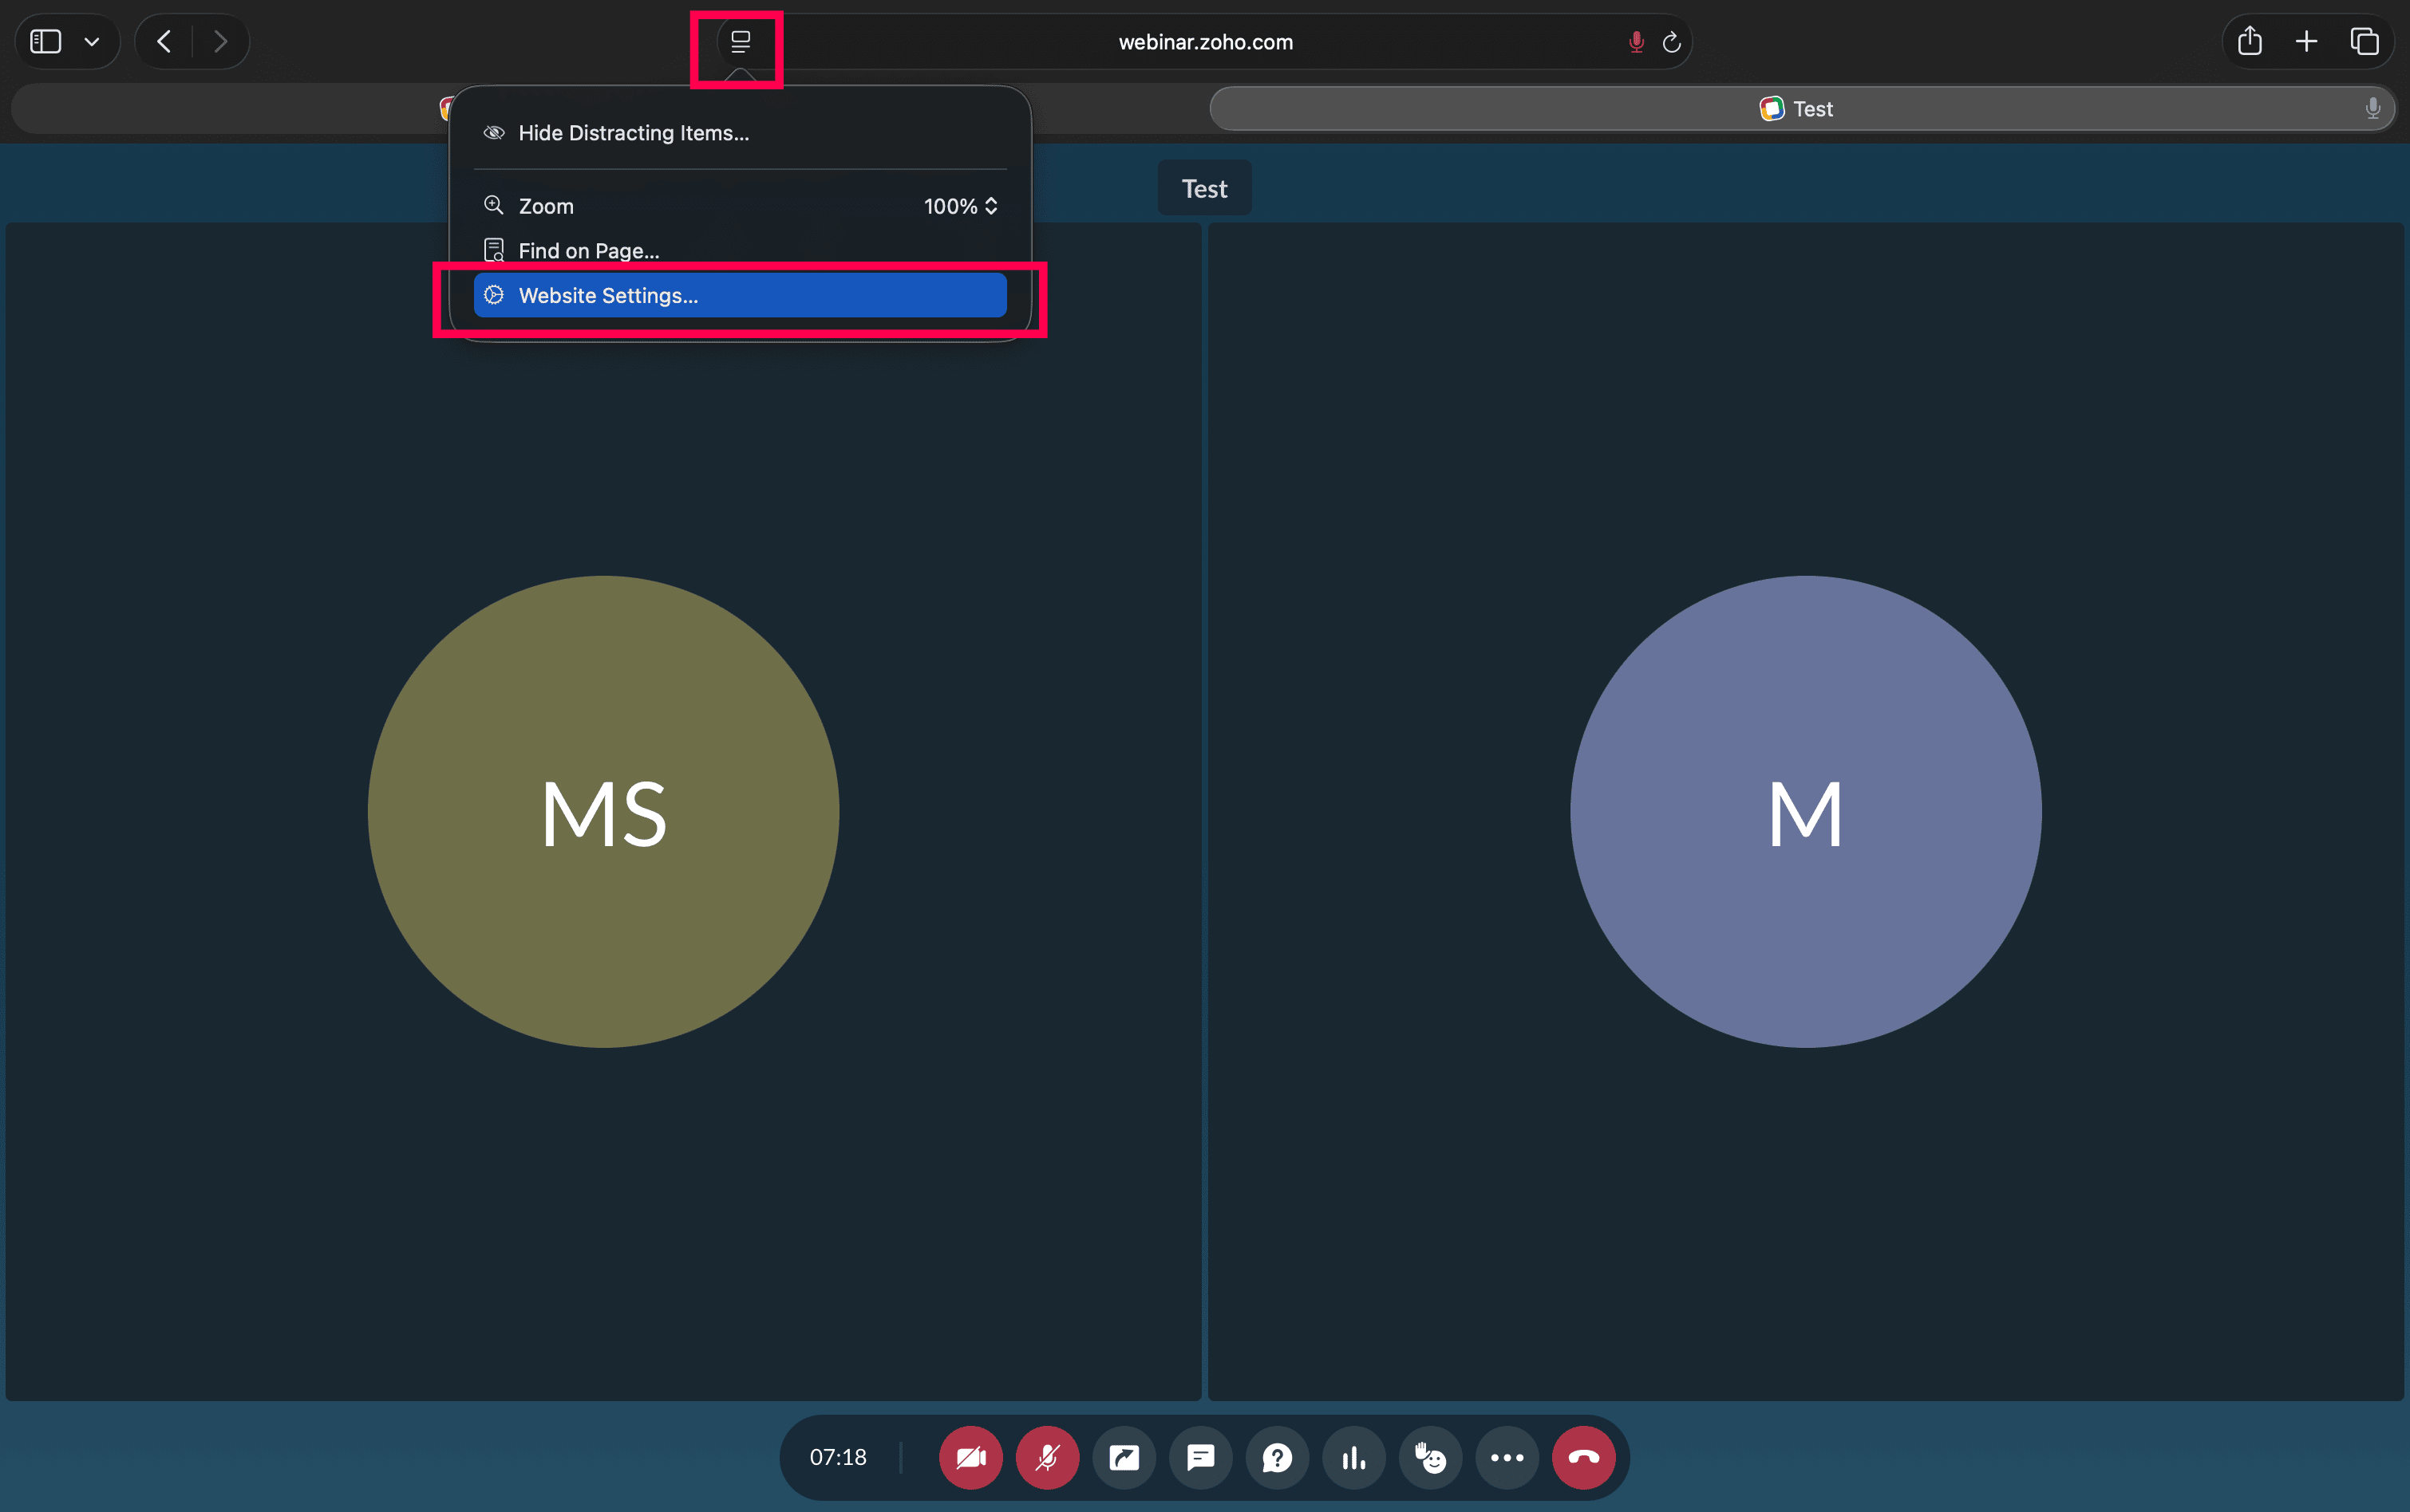Toggle the Safari sidebar button
The width and height of the screenshot is (2410, 1512).
tap(46, 41)
